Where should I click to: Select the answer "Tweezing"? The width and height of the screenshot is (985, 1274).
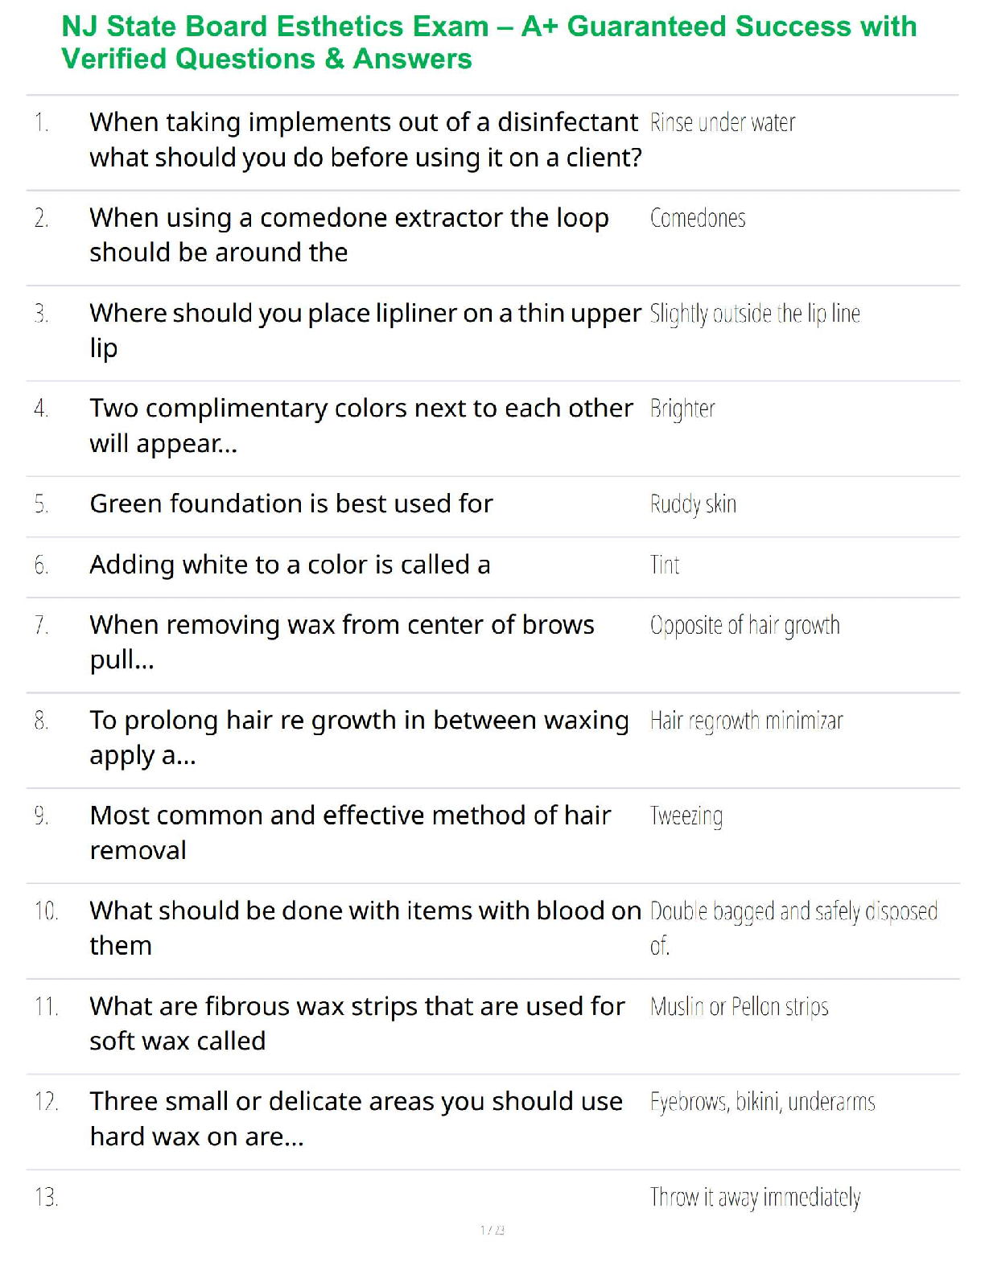686,816
